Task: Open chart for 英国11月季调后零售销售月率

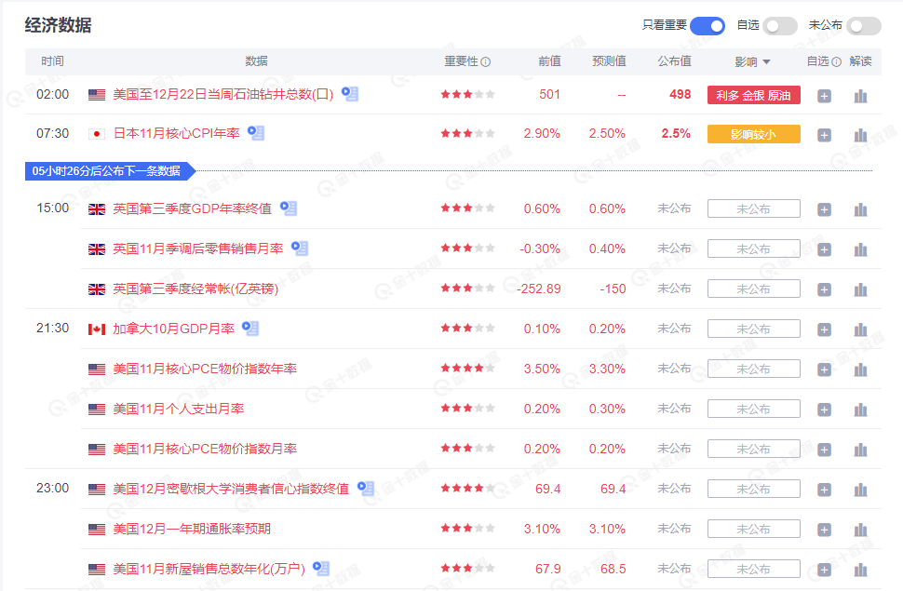Action: (860, 249)
